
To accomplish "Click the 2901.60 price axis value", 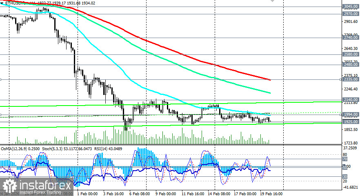I will click(351, 21).
